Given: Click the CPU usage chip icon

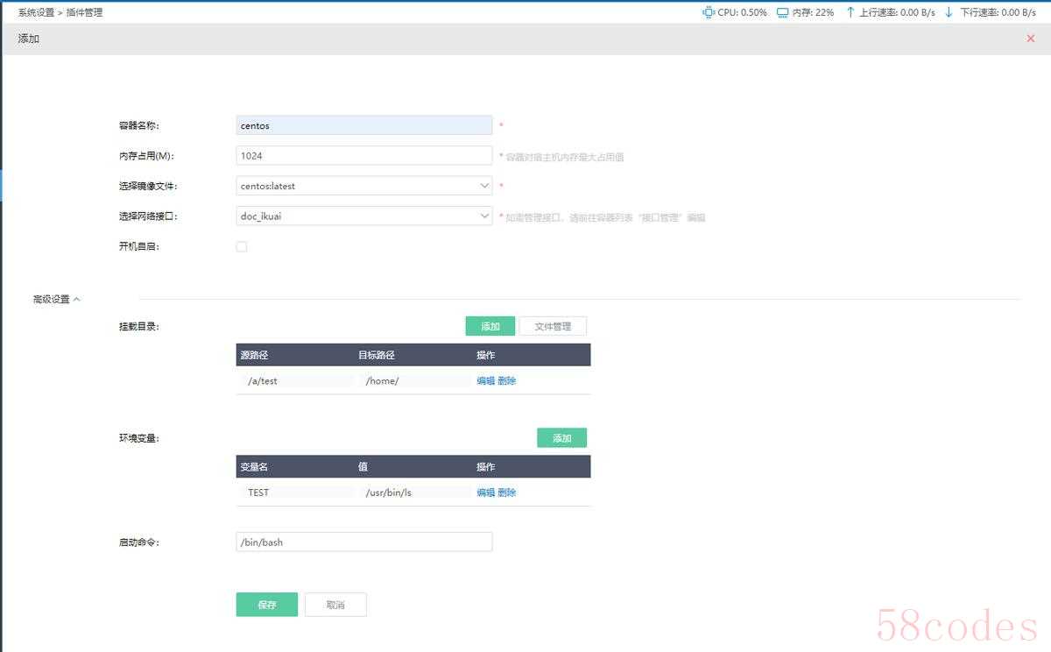Looking at the screenshot, I should click(709, 12).
